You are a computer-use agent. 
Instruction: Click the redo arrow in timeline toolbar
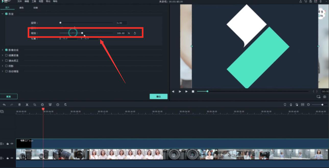[x=12, y=105]
